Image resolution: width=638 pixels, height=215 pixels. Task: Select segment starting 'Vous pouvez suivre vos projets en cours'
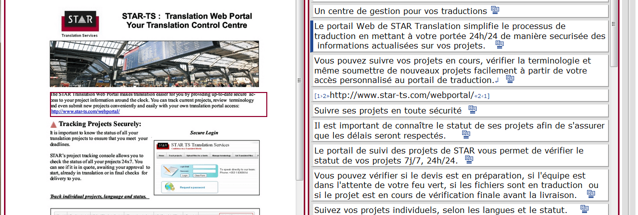[460, 70]
